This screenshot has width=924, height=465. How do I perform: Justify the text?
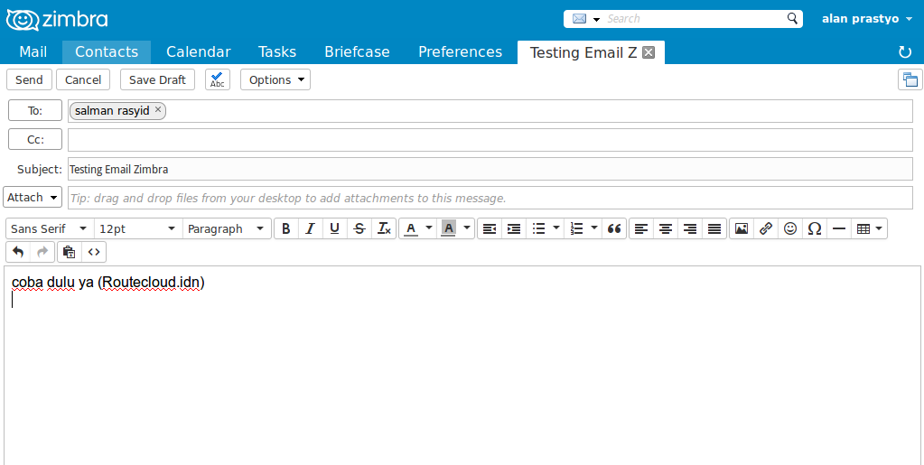click(714, 228)
